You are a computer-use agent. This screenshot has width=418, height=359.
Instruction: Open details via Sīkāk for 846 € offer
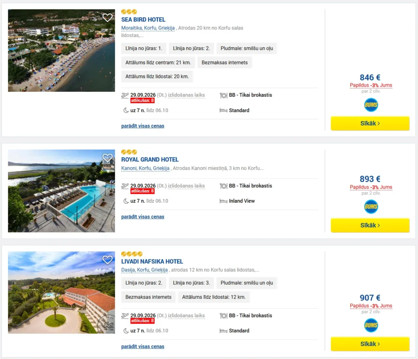click(370, 123)
